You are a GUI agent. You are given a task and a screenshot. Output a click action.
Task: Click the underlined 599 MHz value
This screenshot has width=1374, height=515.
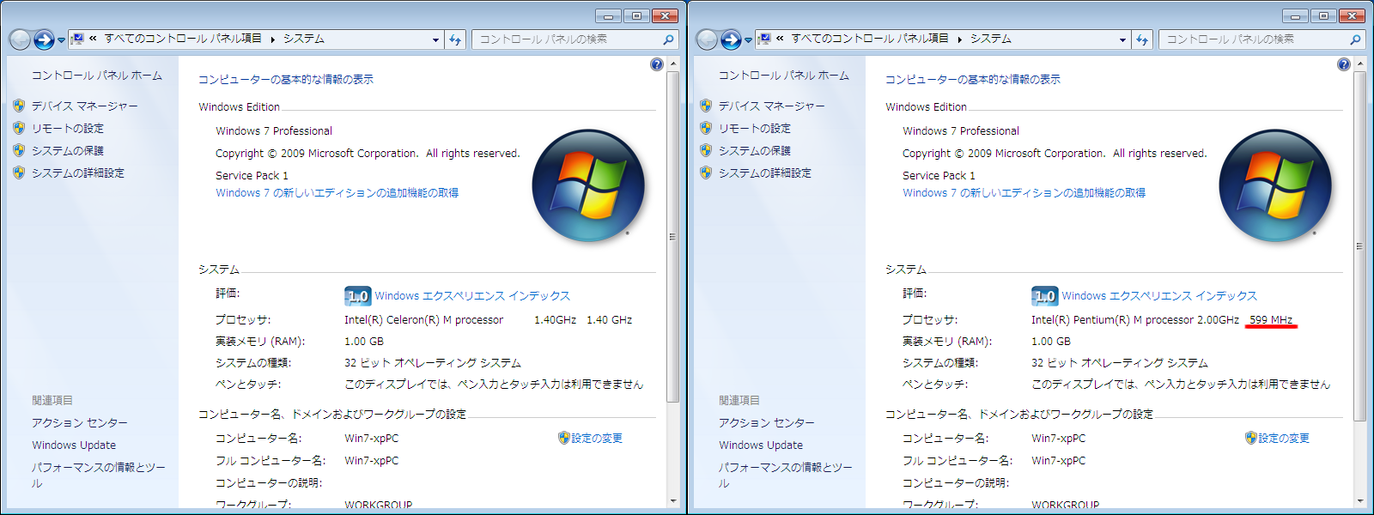[x=1271, y=320]
